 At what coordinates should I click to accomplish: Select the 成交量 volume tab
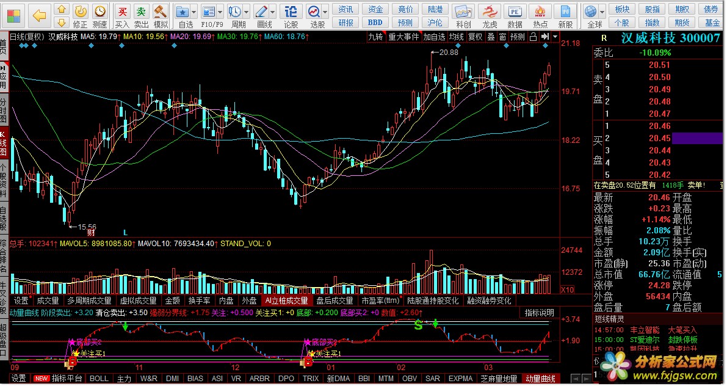48,300
